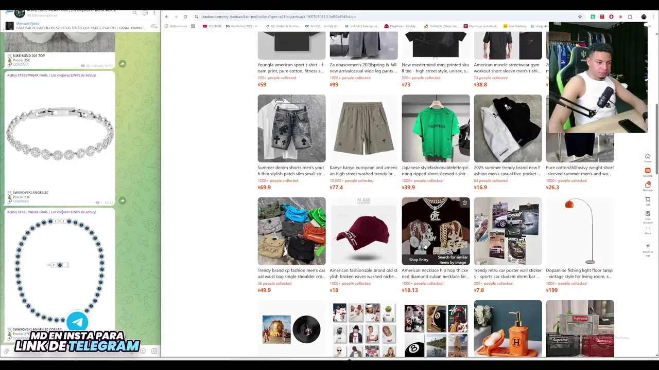Open the Message icon in Taobao sidebar

coord(648,187)
